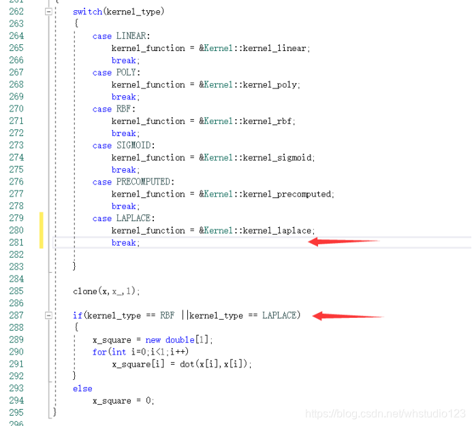Click 'case LAPLACE:' on line 279
The width and height of the screenshot is (472, 426).
123,218
